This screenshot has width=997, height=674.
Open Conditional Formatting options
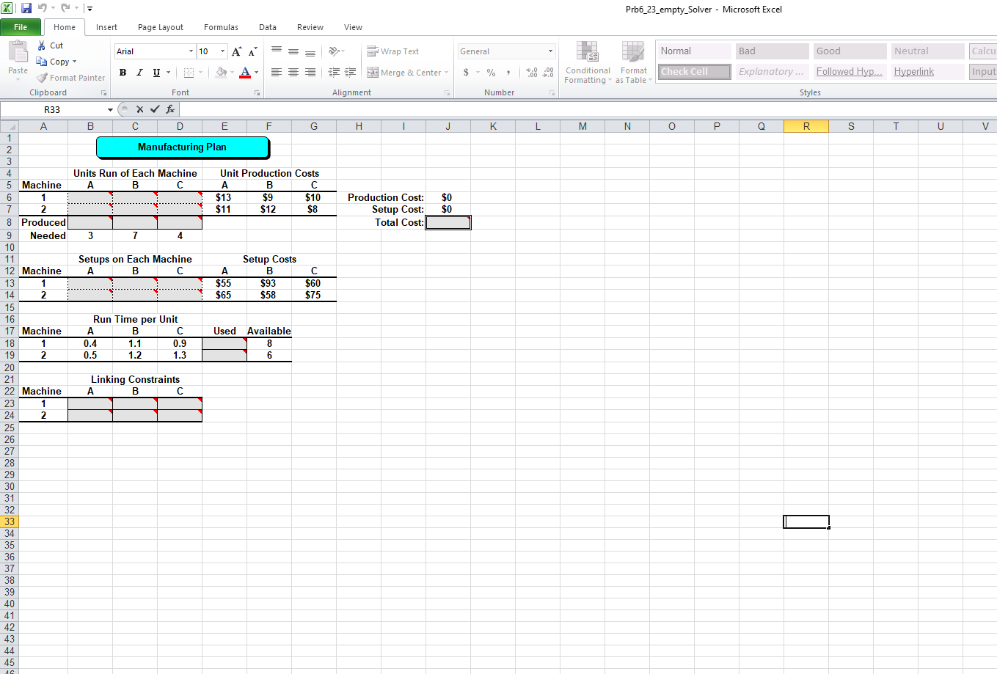[587, 62]
